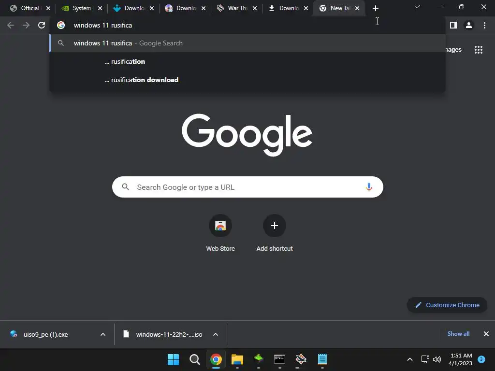Open taskbar Search
Image resolution: width=495 pixels, height=371 pixels.
[194, 359]
